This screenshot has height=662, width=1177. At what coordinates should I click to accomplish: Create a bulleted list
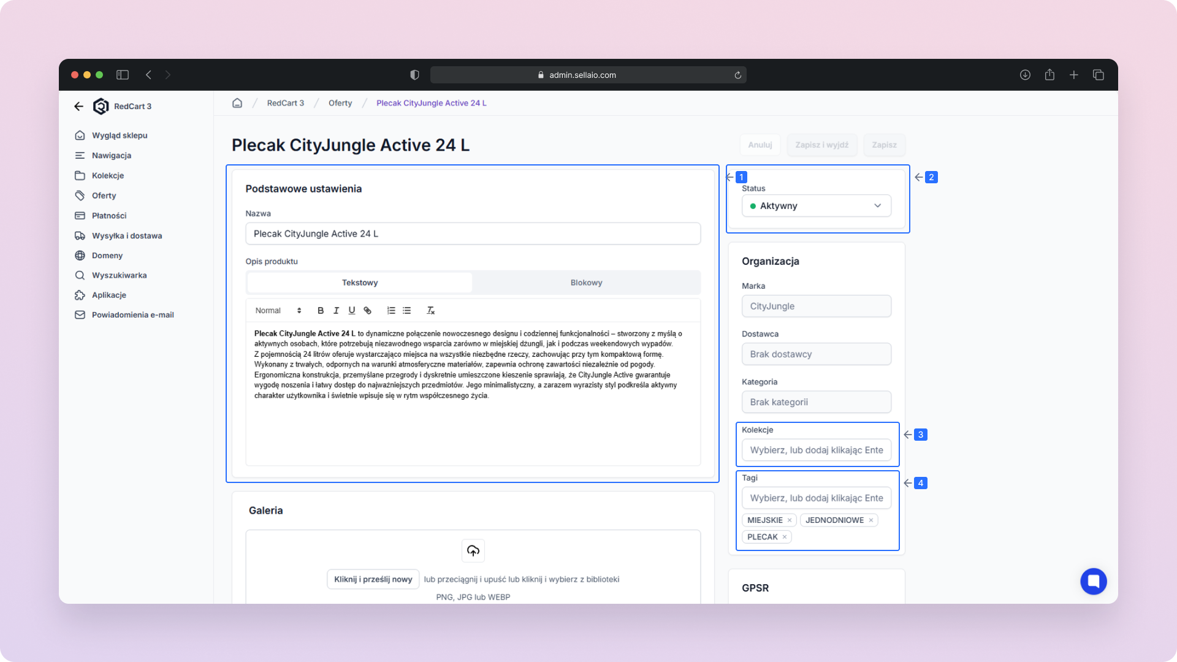(407, 311)
